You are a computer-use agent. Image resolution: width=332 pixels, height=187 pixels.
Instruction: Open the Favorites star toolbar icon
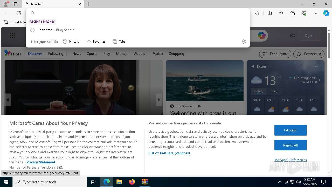point(281,13)
